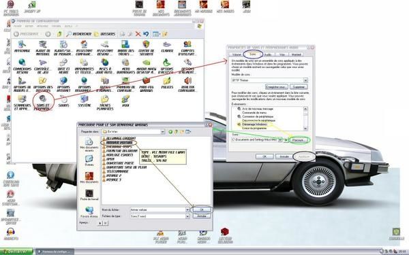
Task: Open the views toolbar dropdown
Action: (156, 34)
